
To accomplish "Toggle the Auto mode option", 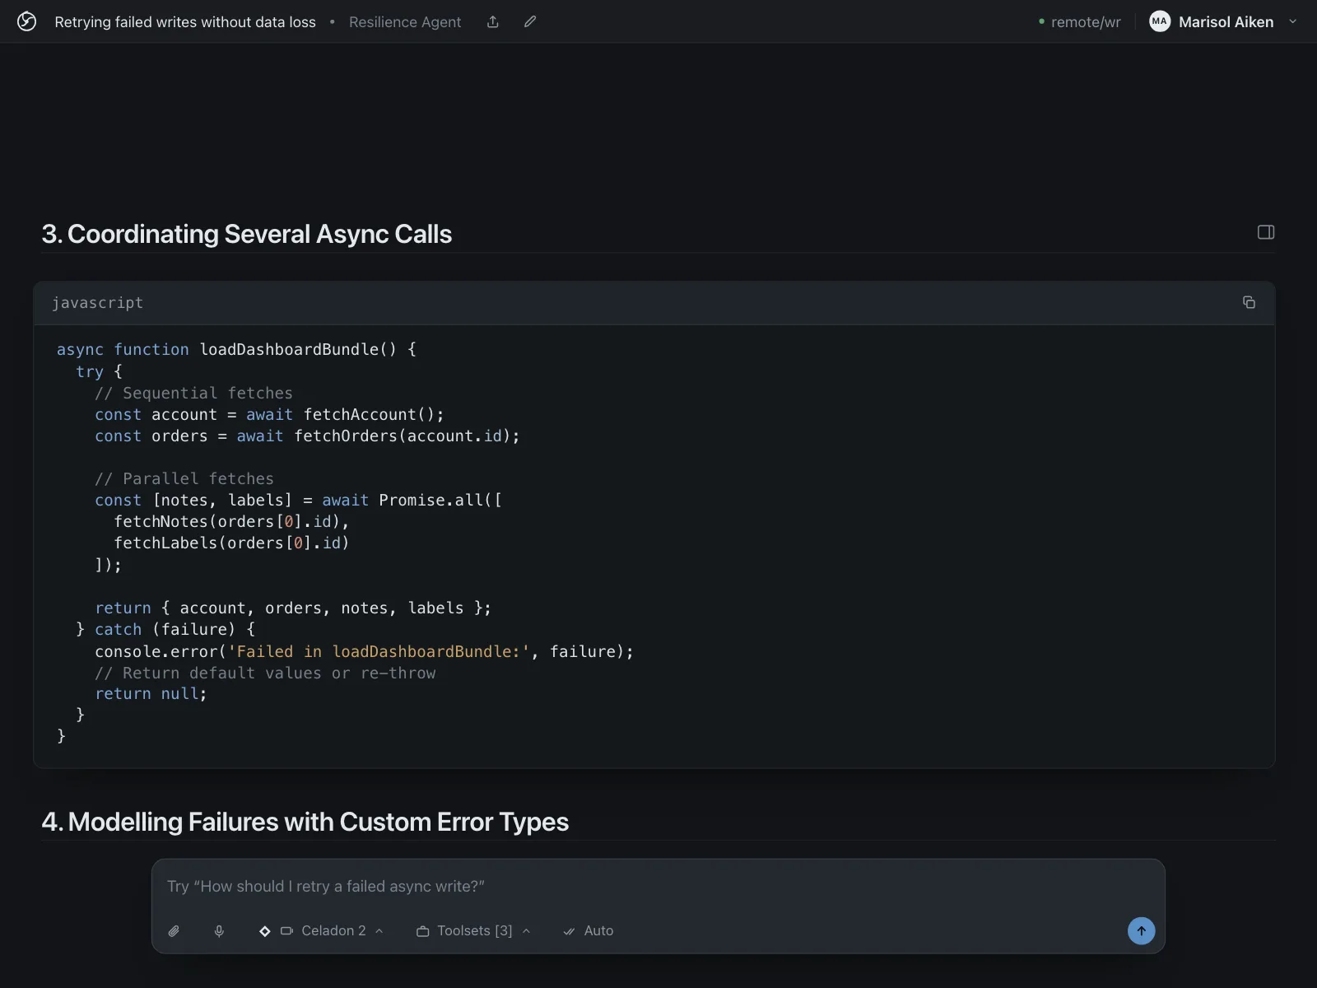I will [589, 931].
